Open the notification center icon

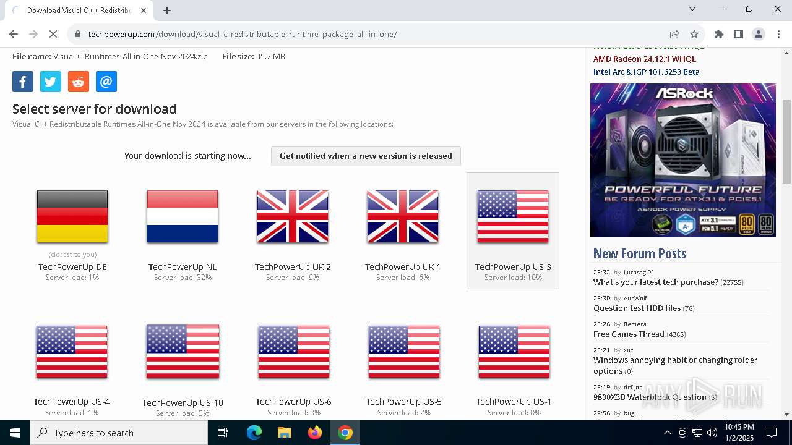tap(772, 433)
